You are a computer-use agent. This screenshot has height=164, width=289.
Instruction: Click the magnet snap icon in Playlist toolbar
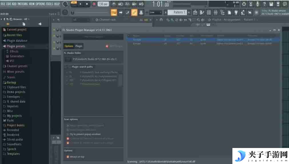point(161,19)
